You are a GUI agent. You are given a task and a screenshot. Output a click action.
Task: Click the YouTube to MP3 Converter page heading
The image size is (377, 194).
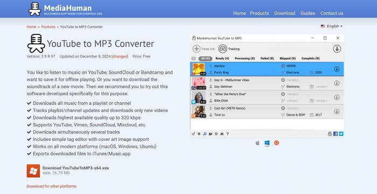click(x=101, y=44)
